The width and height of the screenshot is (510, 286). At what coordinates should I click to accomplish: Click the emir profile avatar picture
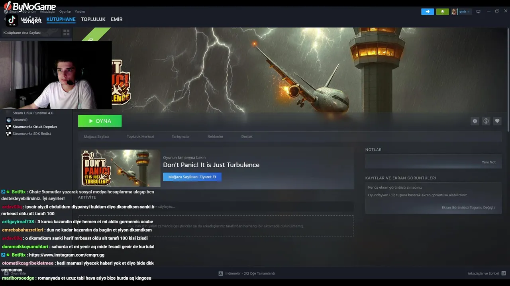click(454, 12)
